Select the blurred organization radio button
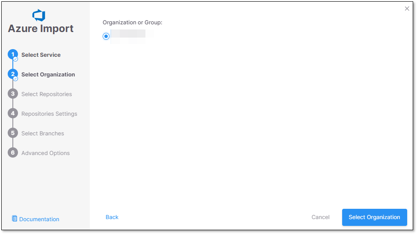Screen dimensions: 417x234 (x=106, y=36)
